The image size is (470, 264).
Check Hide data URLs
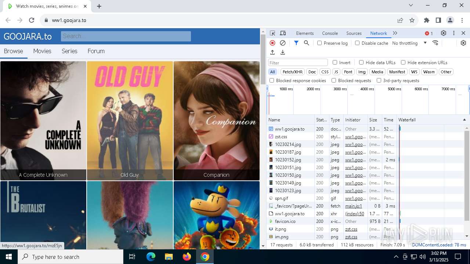point(361,62)
